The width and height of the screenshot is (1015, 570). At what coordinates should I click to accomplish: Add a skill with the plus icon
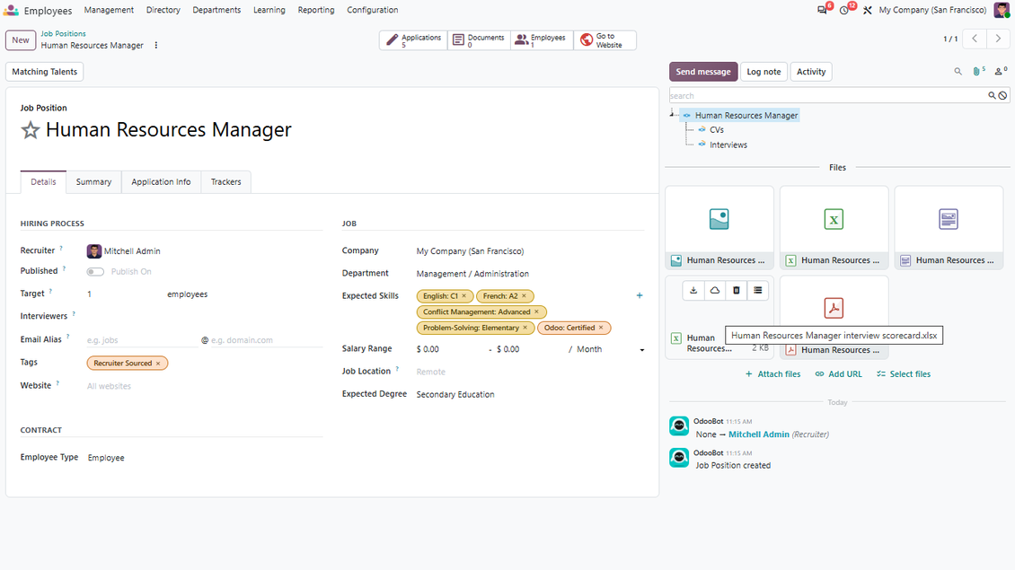(x=640, y=295)
